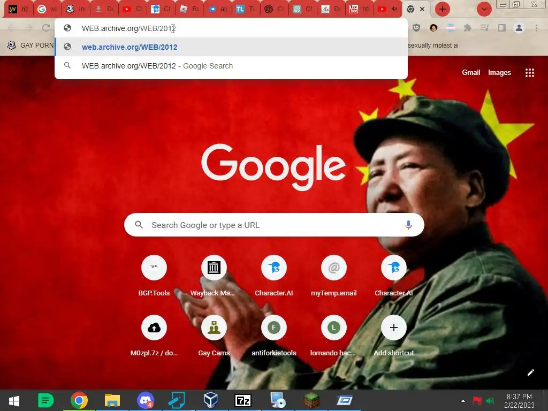Select the Google Search suggestion for WEB.archive.org/WEB/2012
The height and width of the screenshot is (411, 548).
click(x=231, y=66)
